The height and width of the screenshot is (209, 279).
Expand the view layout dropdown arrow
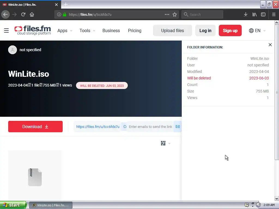169,143
